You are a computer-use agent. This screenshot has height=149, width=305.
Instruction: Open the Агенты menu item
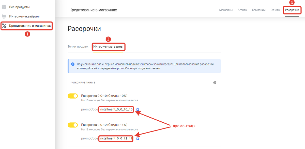point(242,10)
